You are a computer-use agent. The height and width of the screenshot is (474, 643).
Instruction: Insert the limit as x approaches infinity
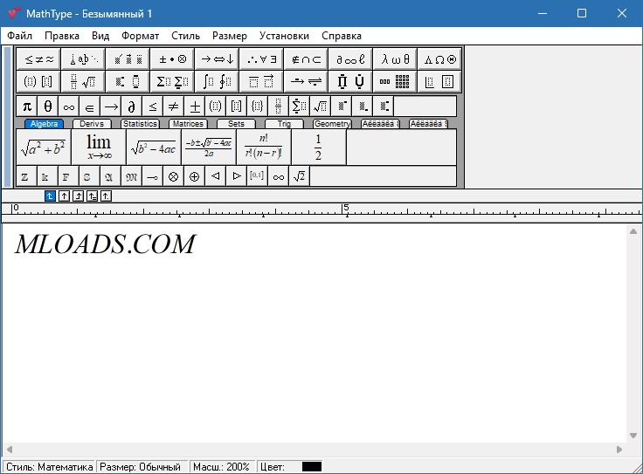[99, 148]
